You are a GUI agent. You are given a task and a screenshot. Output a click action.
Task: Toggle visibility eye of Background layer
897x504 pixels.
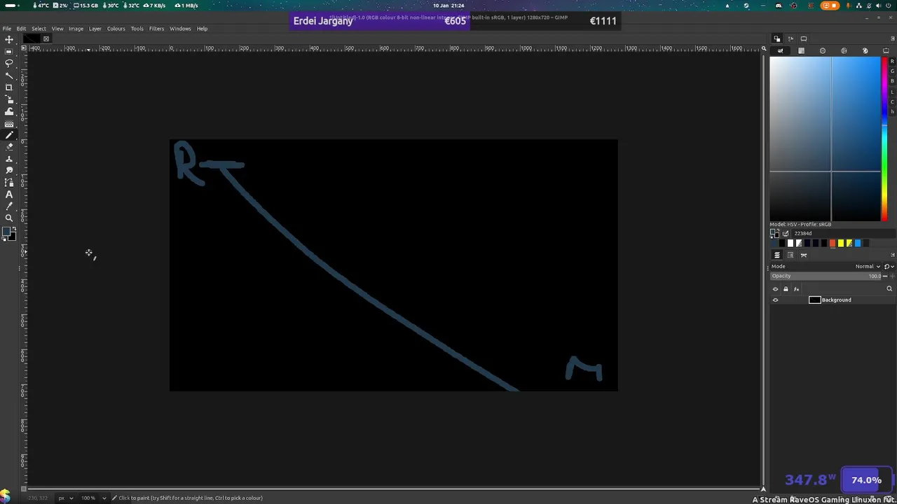click(775, 300)
